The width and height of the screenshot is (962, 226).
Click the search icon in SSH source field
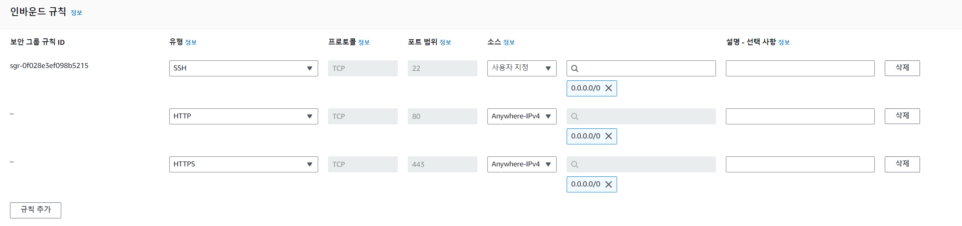tap(575, 68)
